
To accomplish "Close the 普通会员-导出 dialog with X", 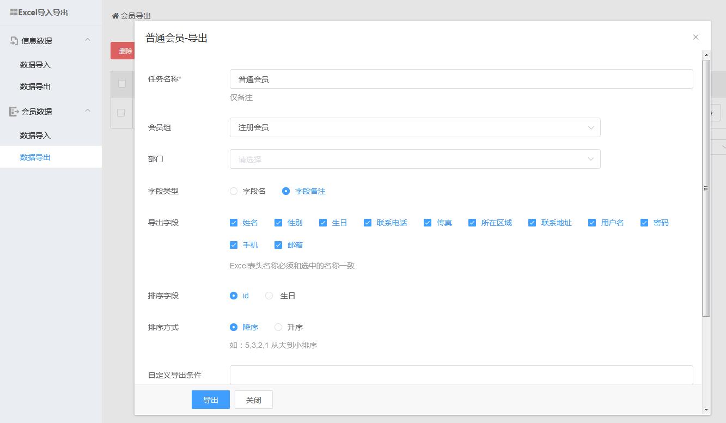I will [696, 37].
